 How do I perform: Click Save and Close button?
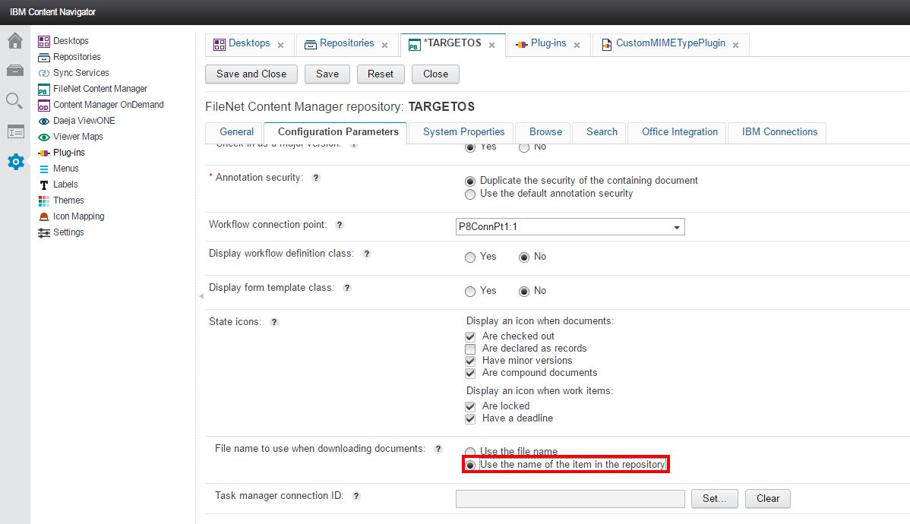(x=251, y=74)
